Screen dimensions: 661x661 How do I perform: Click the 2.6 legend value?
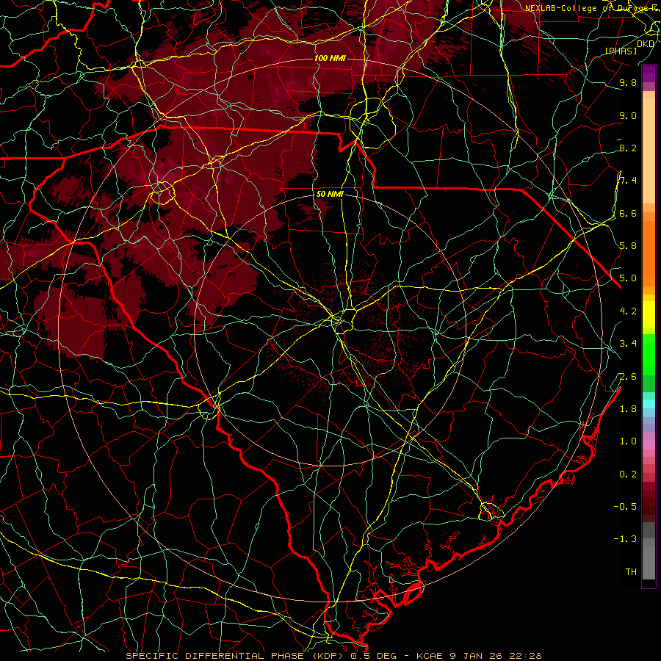click(x=628, y=377)
